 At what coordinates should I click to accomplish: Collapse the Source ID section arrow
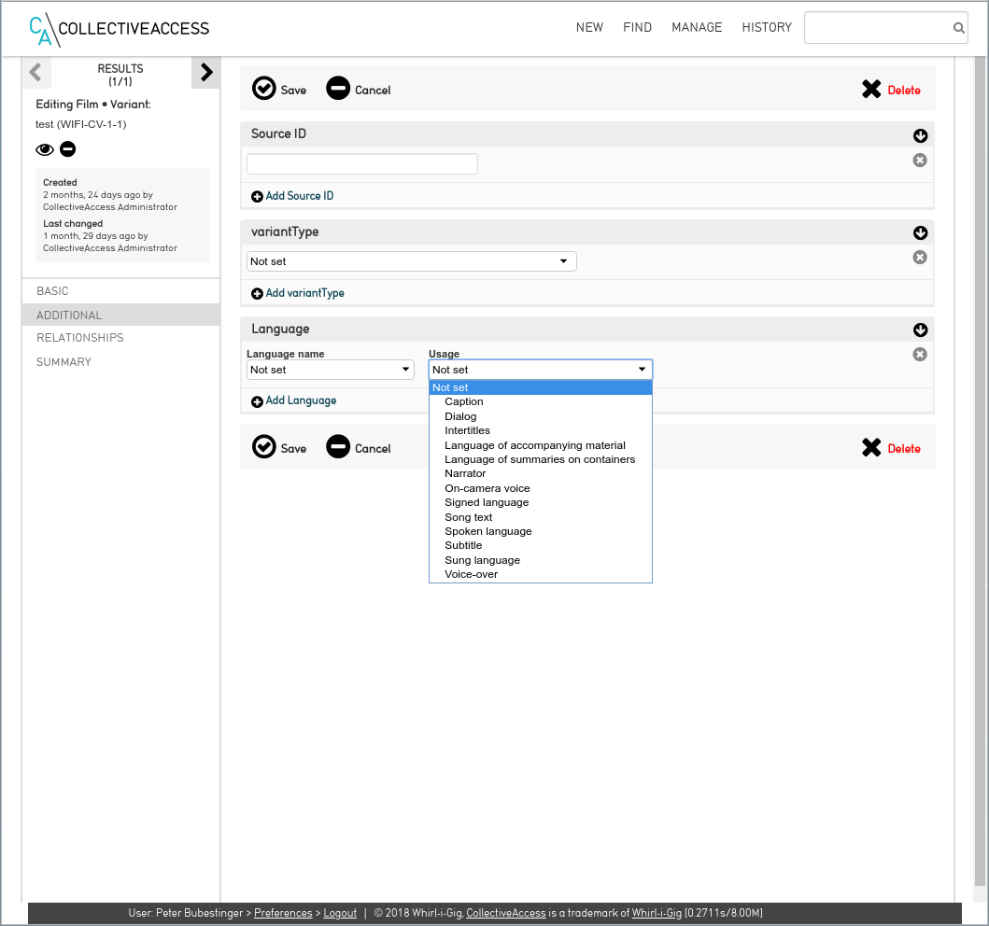click(x=920, y=136)
